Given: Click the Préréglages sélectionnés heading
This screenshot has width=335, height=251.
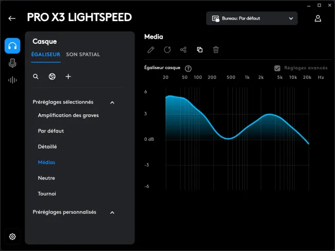Looking at the screenshot, I should point(63,102).
